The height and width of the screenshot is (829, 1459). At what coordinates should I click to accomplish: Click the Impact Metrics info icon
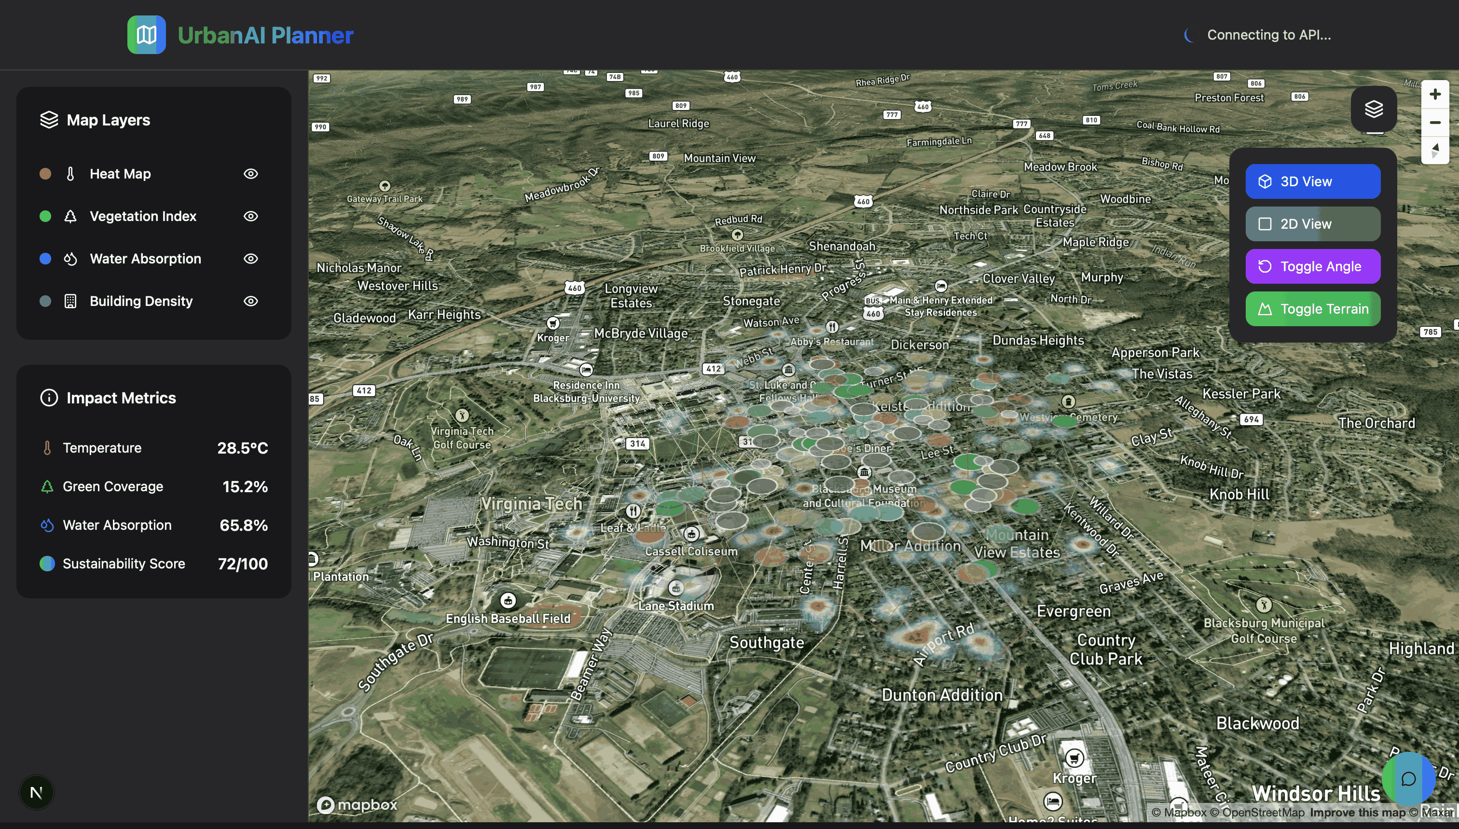click(49, 398)
